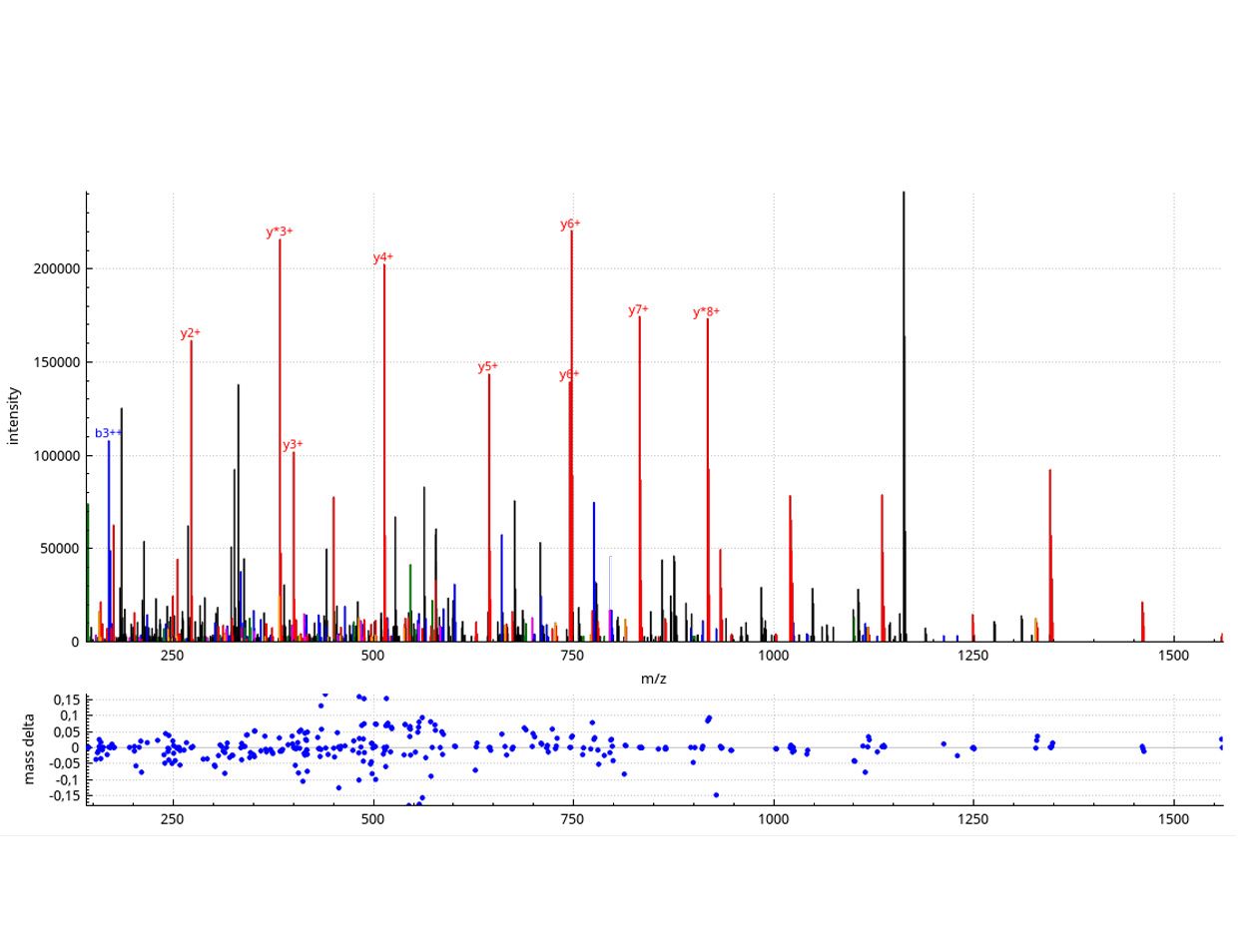Click the y3+ fragment label
The width and height of the screenshot is (1258, 943).
[293, 445]
